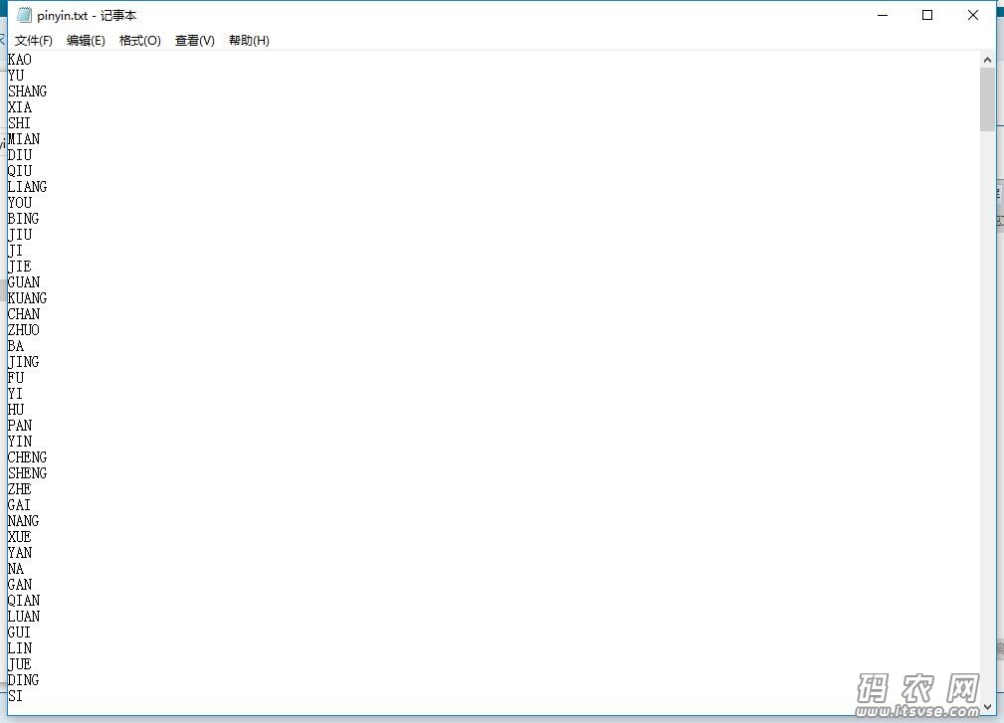
Task: Click the line GAN
Action: (x=19, y=585)
